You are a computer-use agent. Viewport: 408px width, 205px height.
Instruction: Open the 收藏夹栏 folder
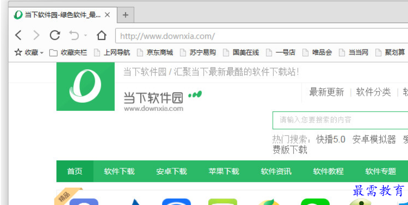68,53
